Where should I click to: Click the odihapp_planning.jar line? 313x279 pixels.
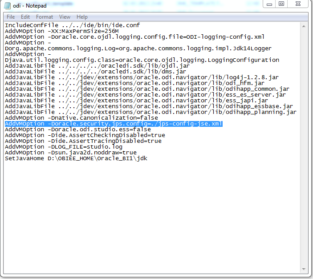[x=150, y=112]
